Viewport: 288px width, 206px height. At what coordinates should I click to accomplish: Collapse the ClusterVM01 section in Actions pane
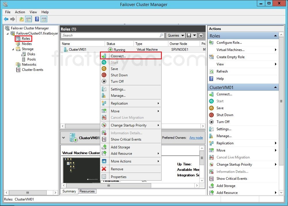click(275, 87)
